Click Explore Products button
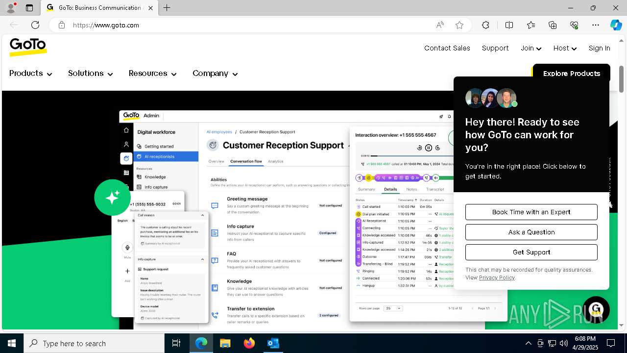This screenshot has width=627, height=353. (x=571, y=74)
